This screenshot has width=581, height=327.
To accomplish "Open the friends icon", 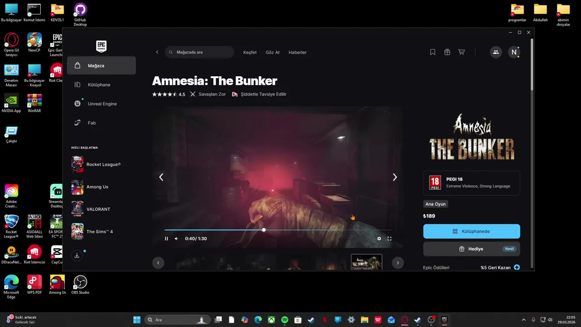I will 496,52.
